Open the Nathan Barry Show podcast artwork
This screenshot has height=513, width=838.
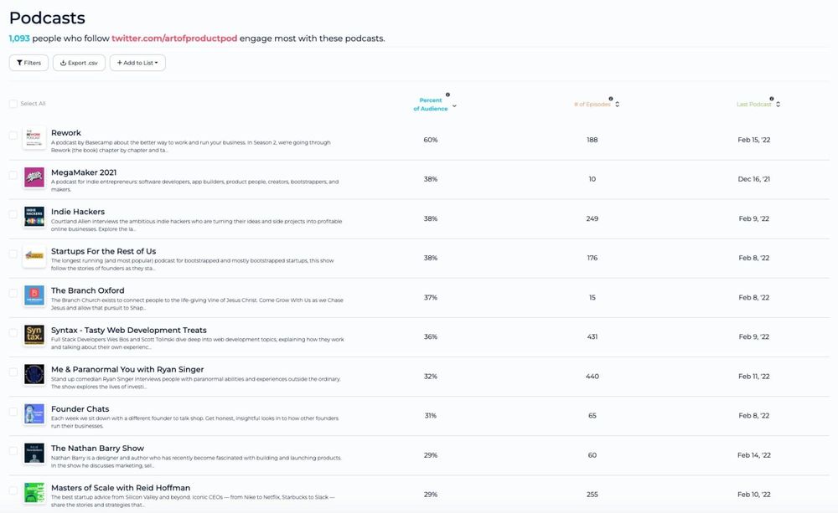pos(34,454)
